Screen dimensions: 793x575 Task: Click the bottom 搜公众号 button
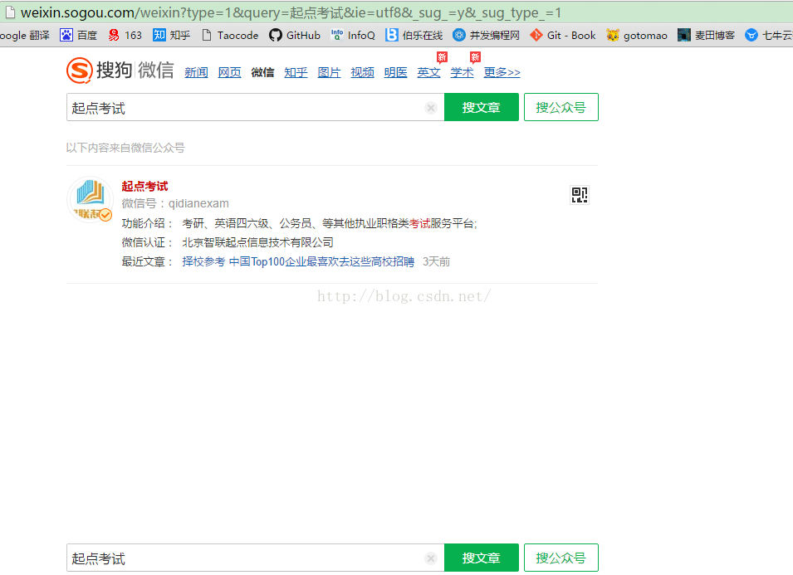tap(560, 558)
